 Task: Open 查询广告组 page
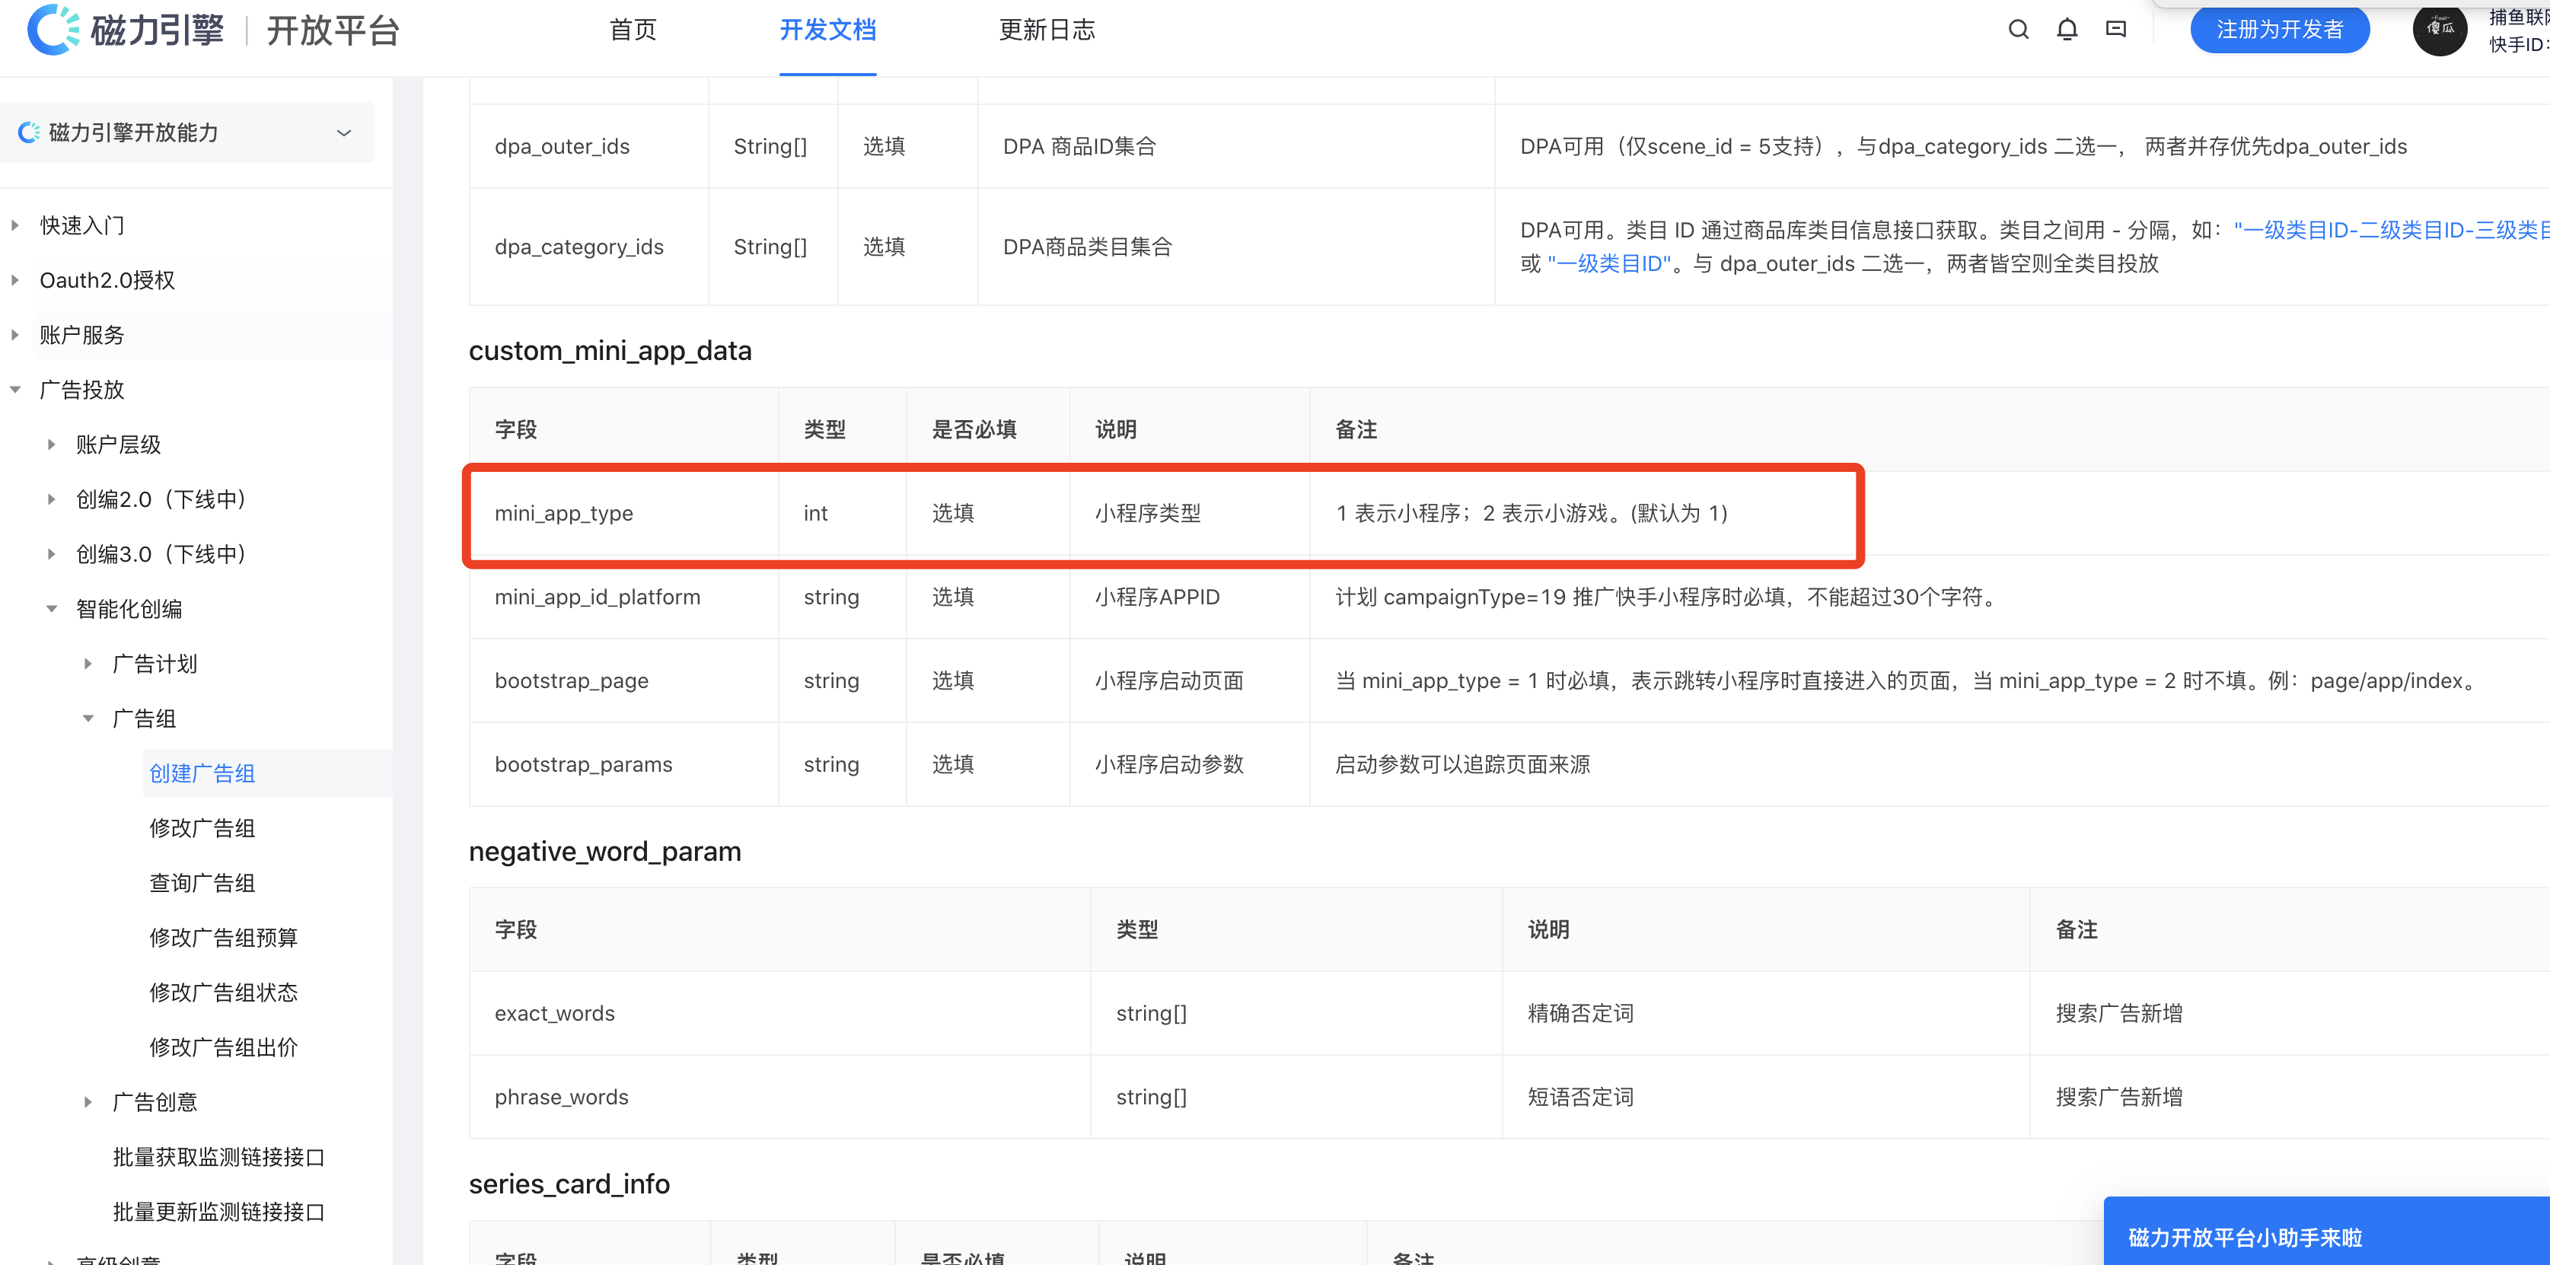pos(202,883)
